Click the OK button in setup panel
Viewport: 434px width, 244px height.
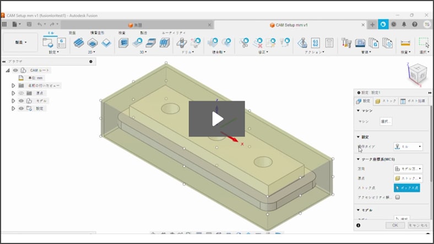(395, 225)
